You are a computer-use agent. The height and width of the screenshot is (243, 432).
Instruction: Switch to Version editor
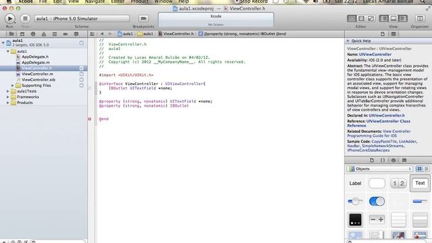[371, 19]
